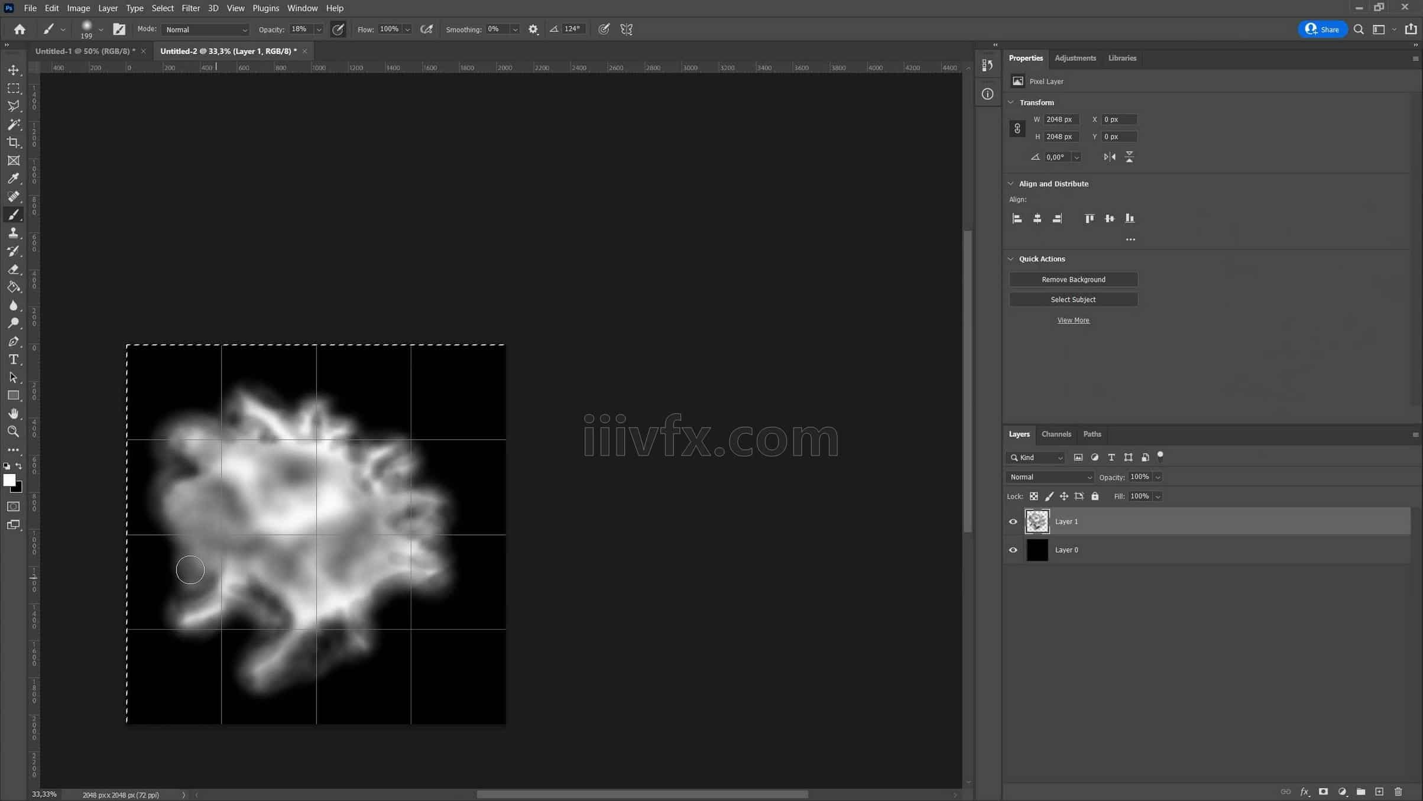Open the Home screen icon
This screenshot has width=1423, height=801.
click(x=20, y=29)
